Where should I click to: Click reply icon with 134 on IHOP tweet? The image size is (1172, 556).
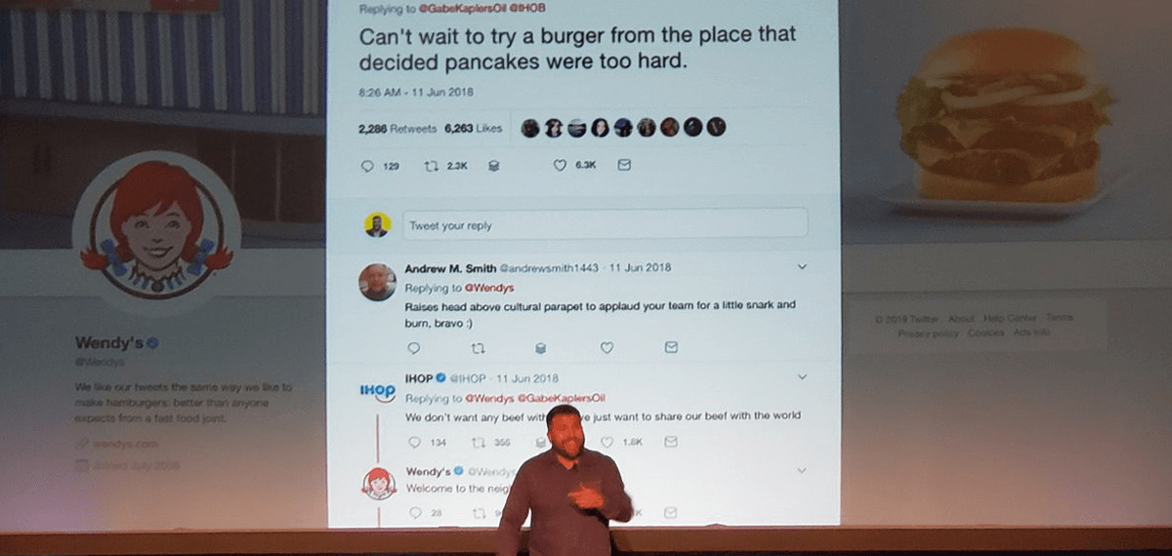click(x=414, y=442)
